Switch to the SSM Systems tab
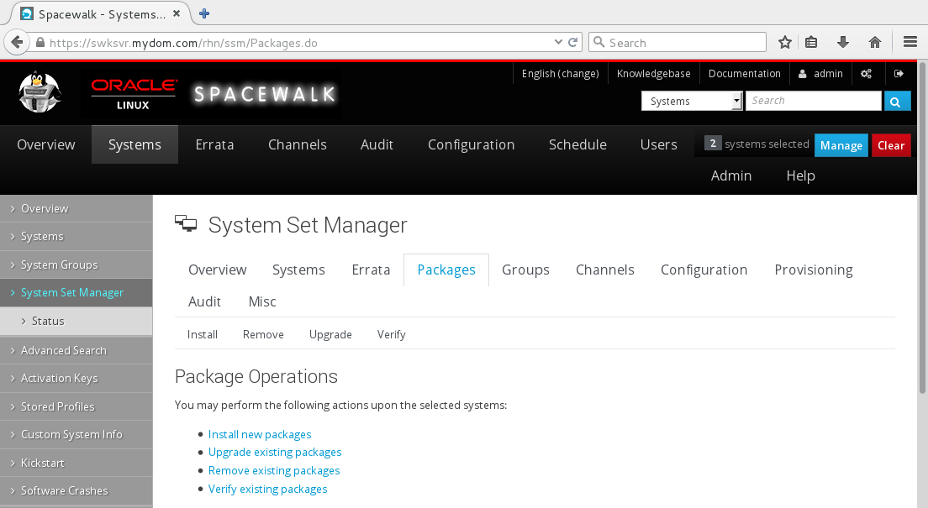Image resolution: width=928 pixels, height=508 pixels. [x=298, y=270]
